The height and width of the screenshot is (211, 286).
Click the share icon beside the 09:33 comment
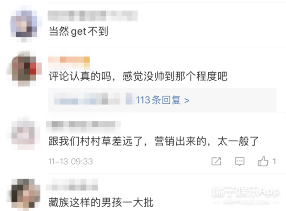tap(216, 161)
